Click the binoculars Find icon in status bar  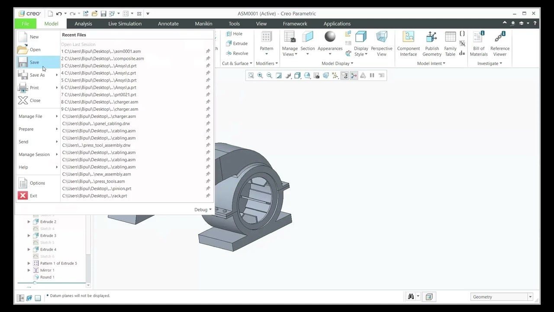pos(411,297)
